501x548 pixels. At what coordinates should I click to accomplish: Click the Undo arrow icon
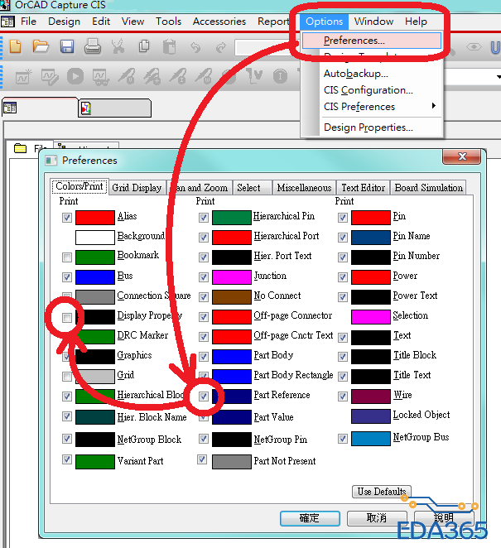click(195, 47)
